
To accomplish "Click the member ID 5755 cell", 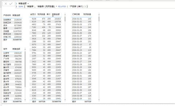I will tap(34, 99).
